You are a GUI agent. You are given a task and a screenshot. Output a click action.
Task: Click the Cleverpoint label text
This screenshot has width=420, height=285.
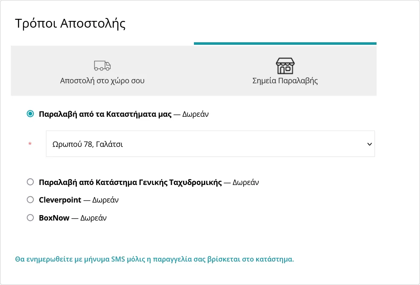tap(60, 200)
